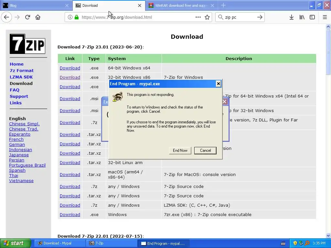The image size is (331, 248).
Task: Reload the 7-Zip download page
Action: [27, 17]
